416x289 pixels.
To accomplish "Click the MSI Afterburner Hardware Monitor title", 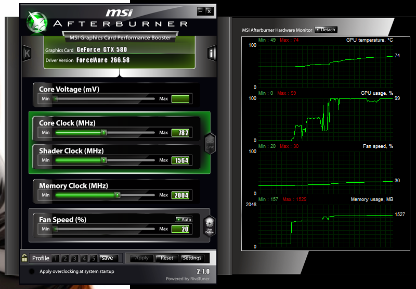I will pos(277,30).
